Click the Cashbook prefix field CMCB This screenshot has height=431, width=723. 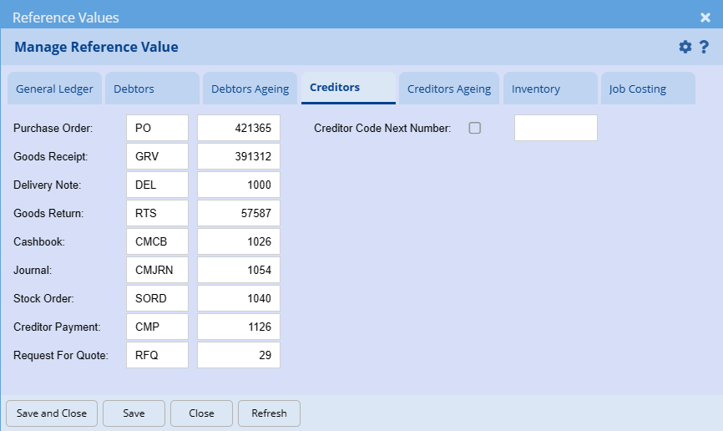[157, 241]
